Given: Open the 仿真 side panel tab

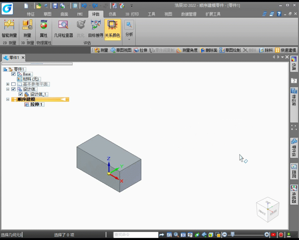Looking at the screenshot, I should click(x=294, y=64).
